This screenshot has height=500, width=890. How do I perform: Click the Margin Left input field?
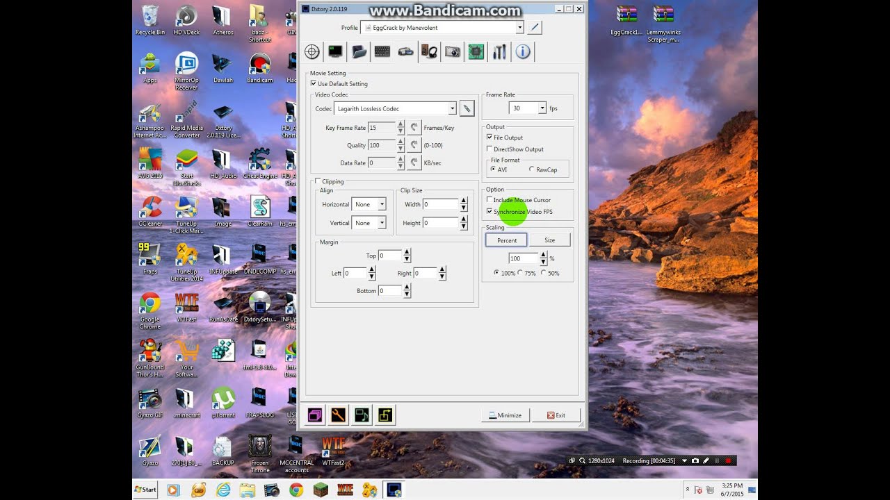(x=355, y=273)
